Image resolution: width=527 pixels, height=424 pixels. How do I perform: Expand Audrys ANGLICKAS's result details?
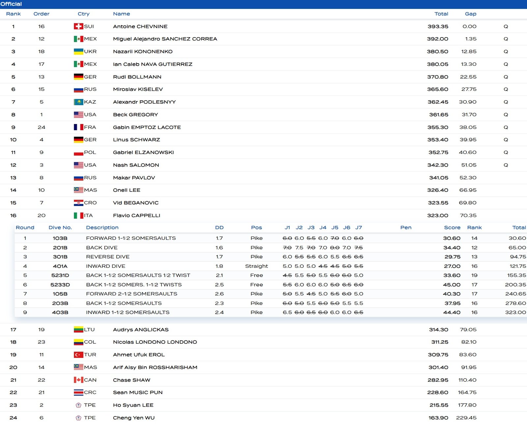coord(263,330)
